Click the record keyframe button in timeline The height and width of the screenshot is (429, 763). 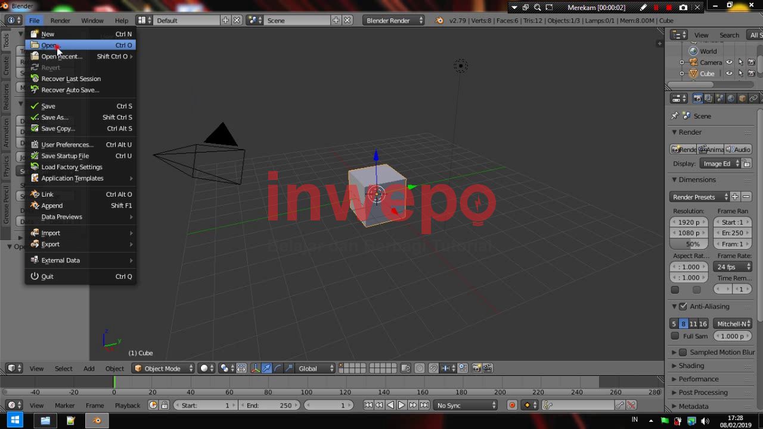[511, 405]
